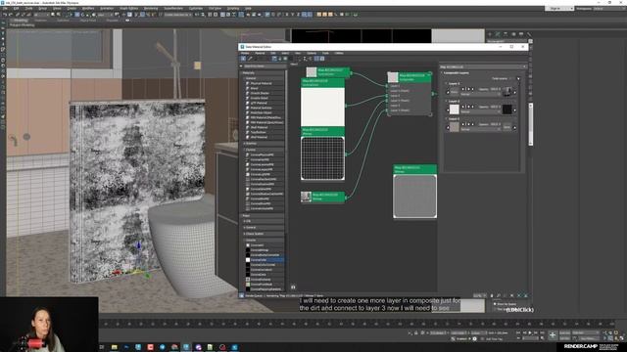Open Rendering menu in main menu bar
The width and height of the screenshot is (627, 352).
pyautogui.click(x=151, y=8)
